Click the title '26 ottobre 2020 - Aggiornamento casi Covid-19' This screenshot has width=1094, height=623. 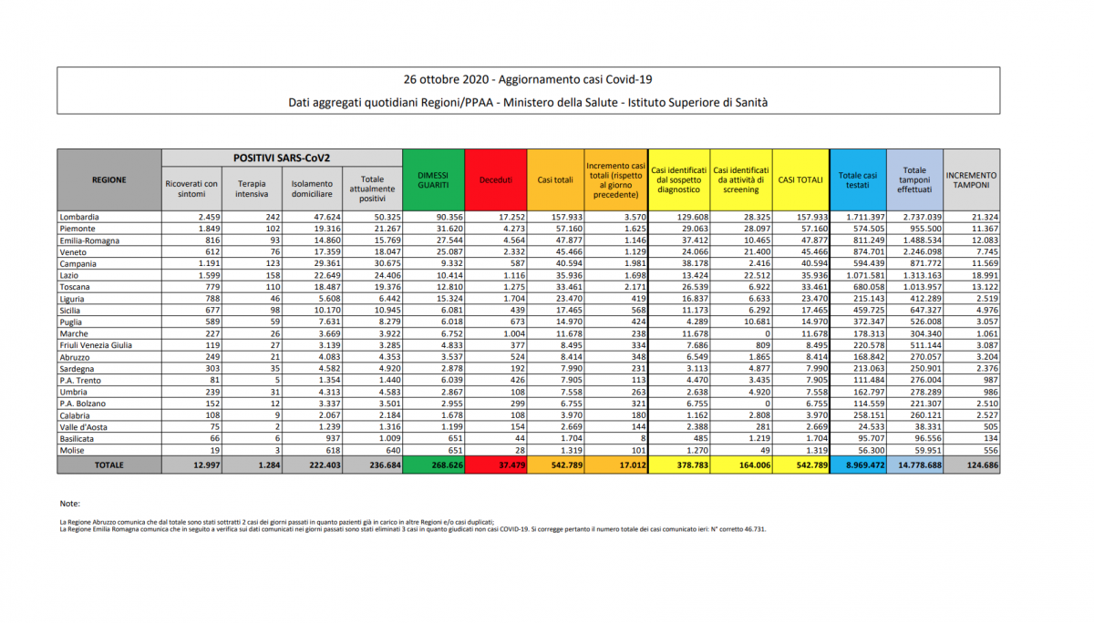[527, 79]
